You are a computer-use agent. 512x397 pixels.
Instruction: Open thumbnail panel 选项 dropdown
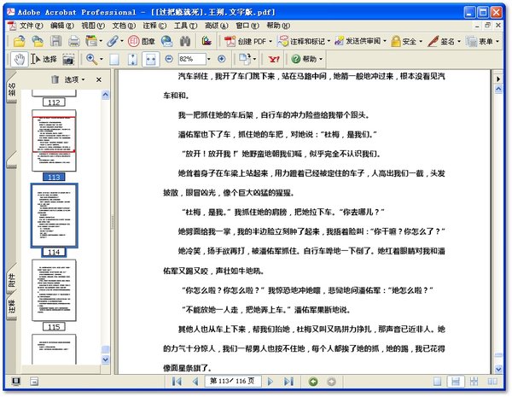click(x=74, y=79)
